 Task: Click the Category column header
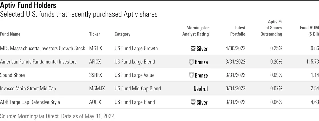(122, 34)
